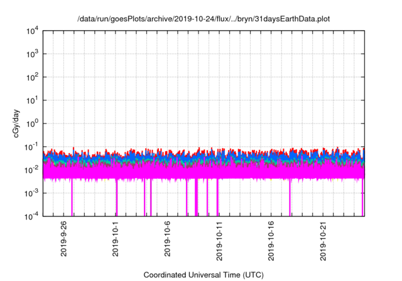Click the 10^3 y-axis tick label
Image resolution: width=402 pixels, height=281 pixels.
[33, 54]
